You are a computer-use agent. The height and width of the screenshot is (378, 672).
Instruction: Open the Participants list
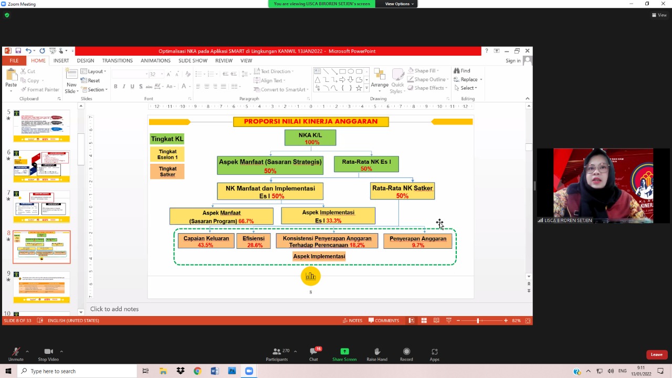[x=277, y=352]
